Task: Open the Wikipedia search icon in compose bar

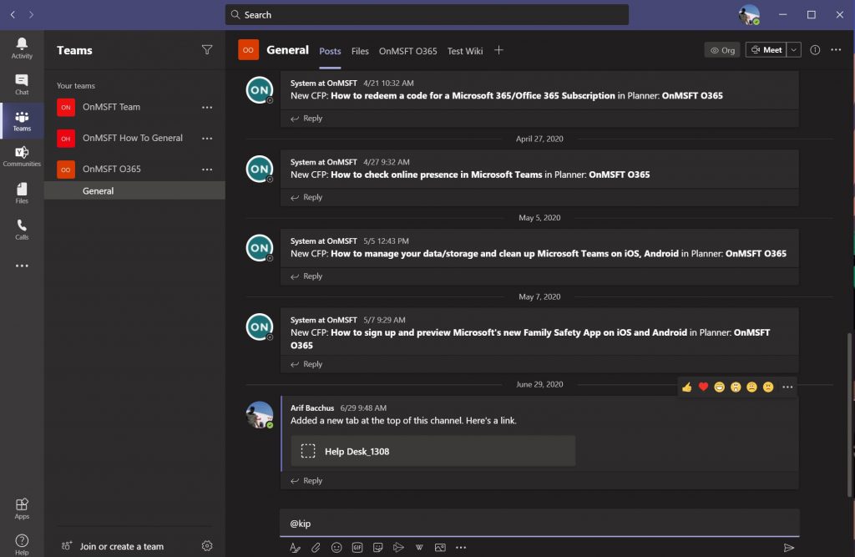Action: coord(419,547)
